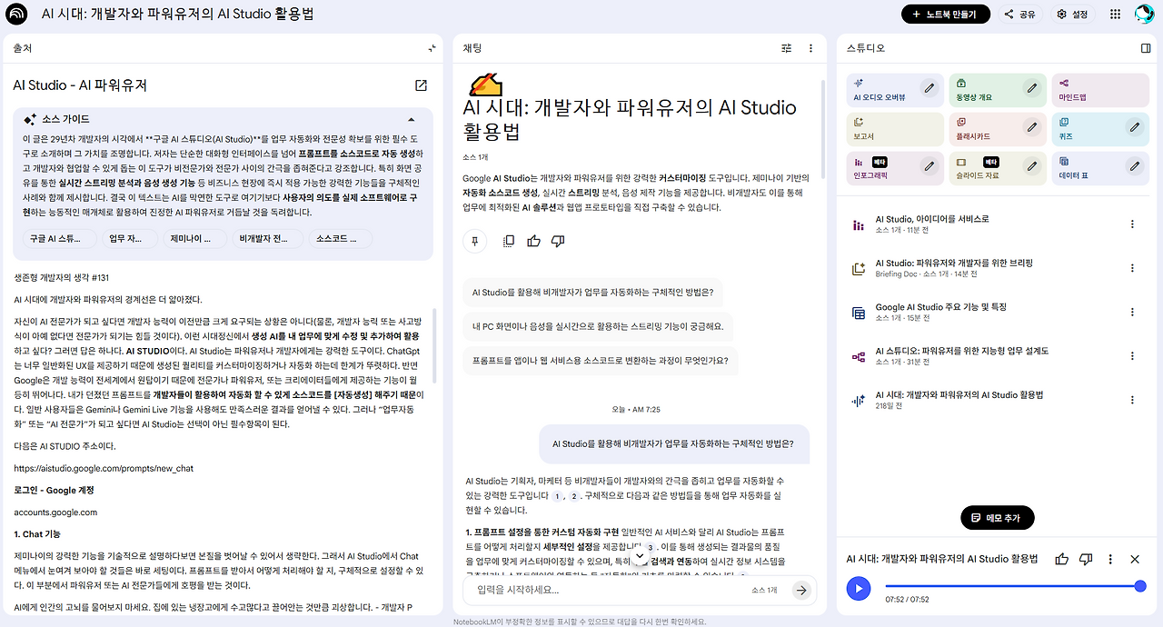Viewport: 1163px width, 627px height.
Task: Ask suggested question about 스트리밍 기능
Action: 597,326
